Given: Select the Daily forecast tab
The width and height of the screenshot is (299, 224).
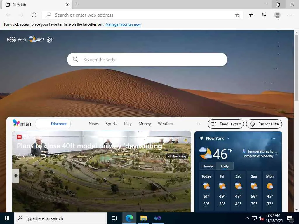Looking at the screenshot, I should tap(225, 166).
